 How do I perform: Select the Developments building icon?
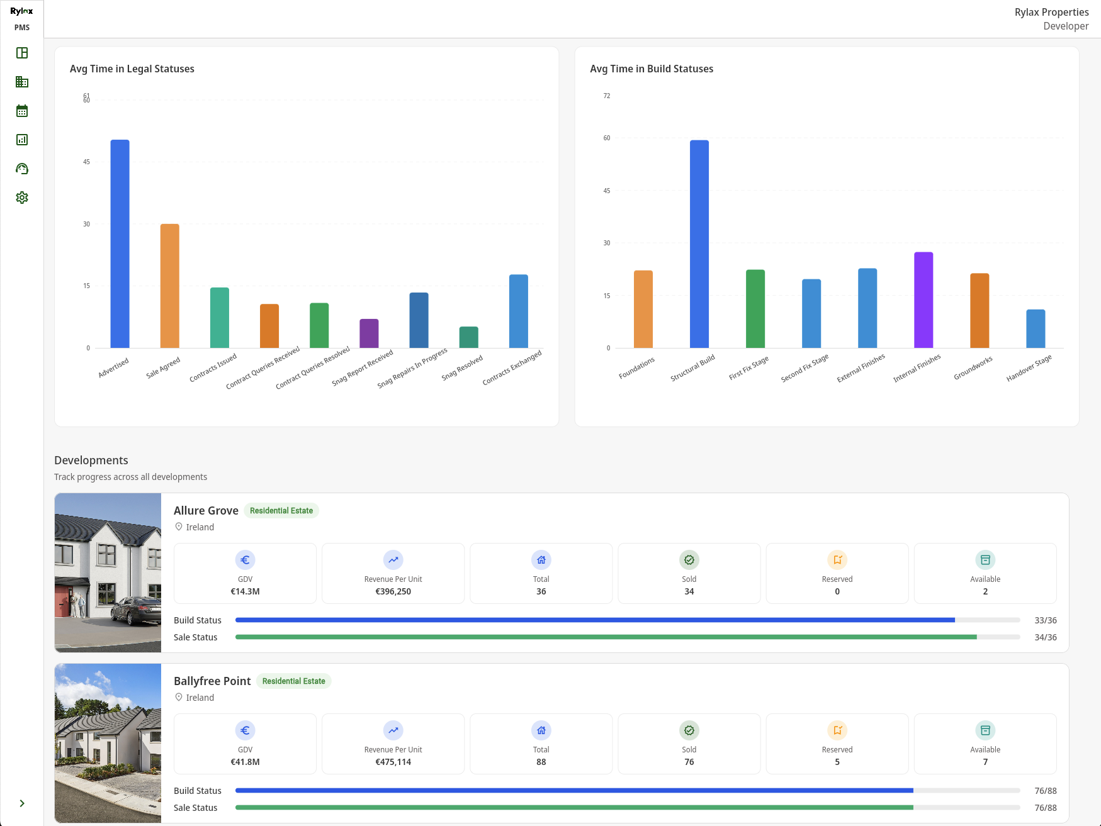(22, 82)
